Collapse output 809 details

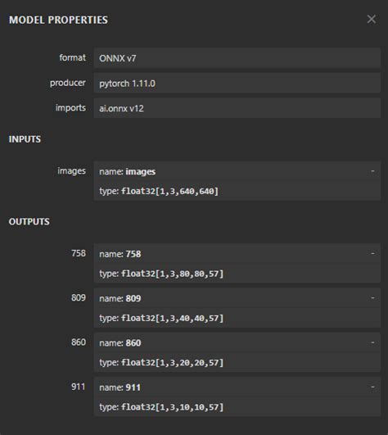372,298
